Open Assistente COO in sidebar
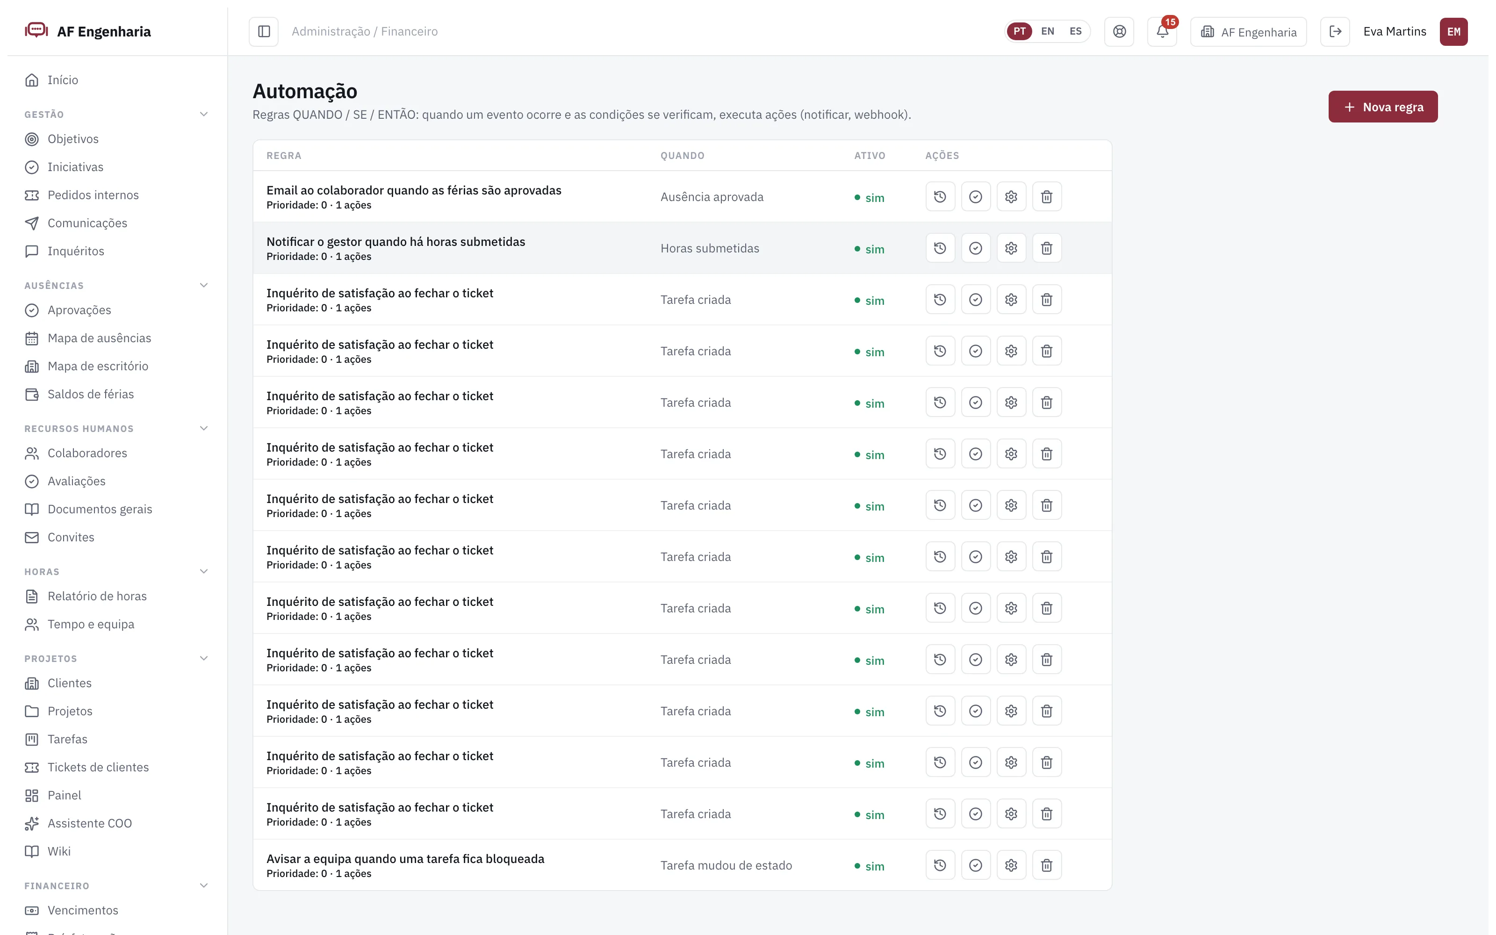The width and height of the screenshot is (1496, 935). click(117, 823)
